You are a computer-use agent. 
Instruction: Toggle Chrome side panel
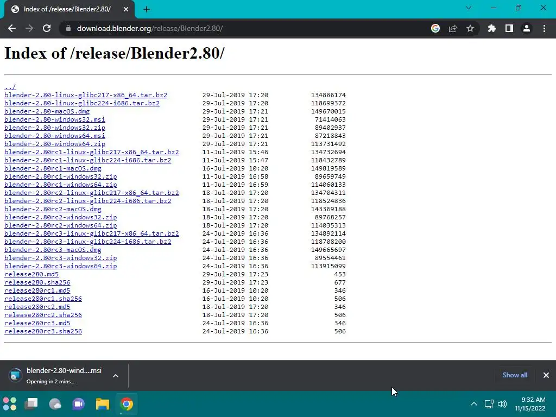pyautogui.click(x=509, y=28)
